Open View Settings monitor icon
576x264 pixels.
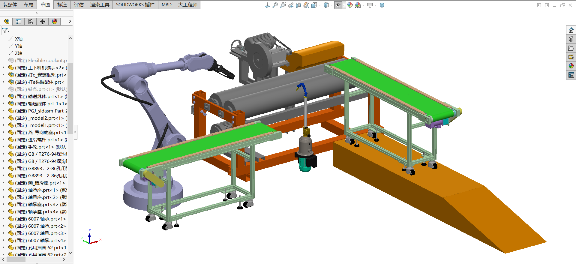[x=370, y=5]
